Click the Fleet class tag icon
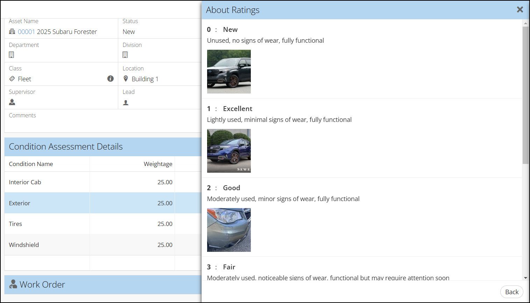Image resolution: width=530 pixels, height=303 pixels. [x=12, y=79]
